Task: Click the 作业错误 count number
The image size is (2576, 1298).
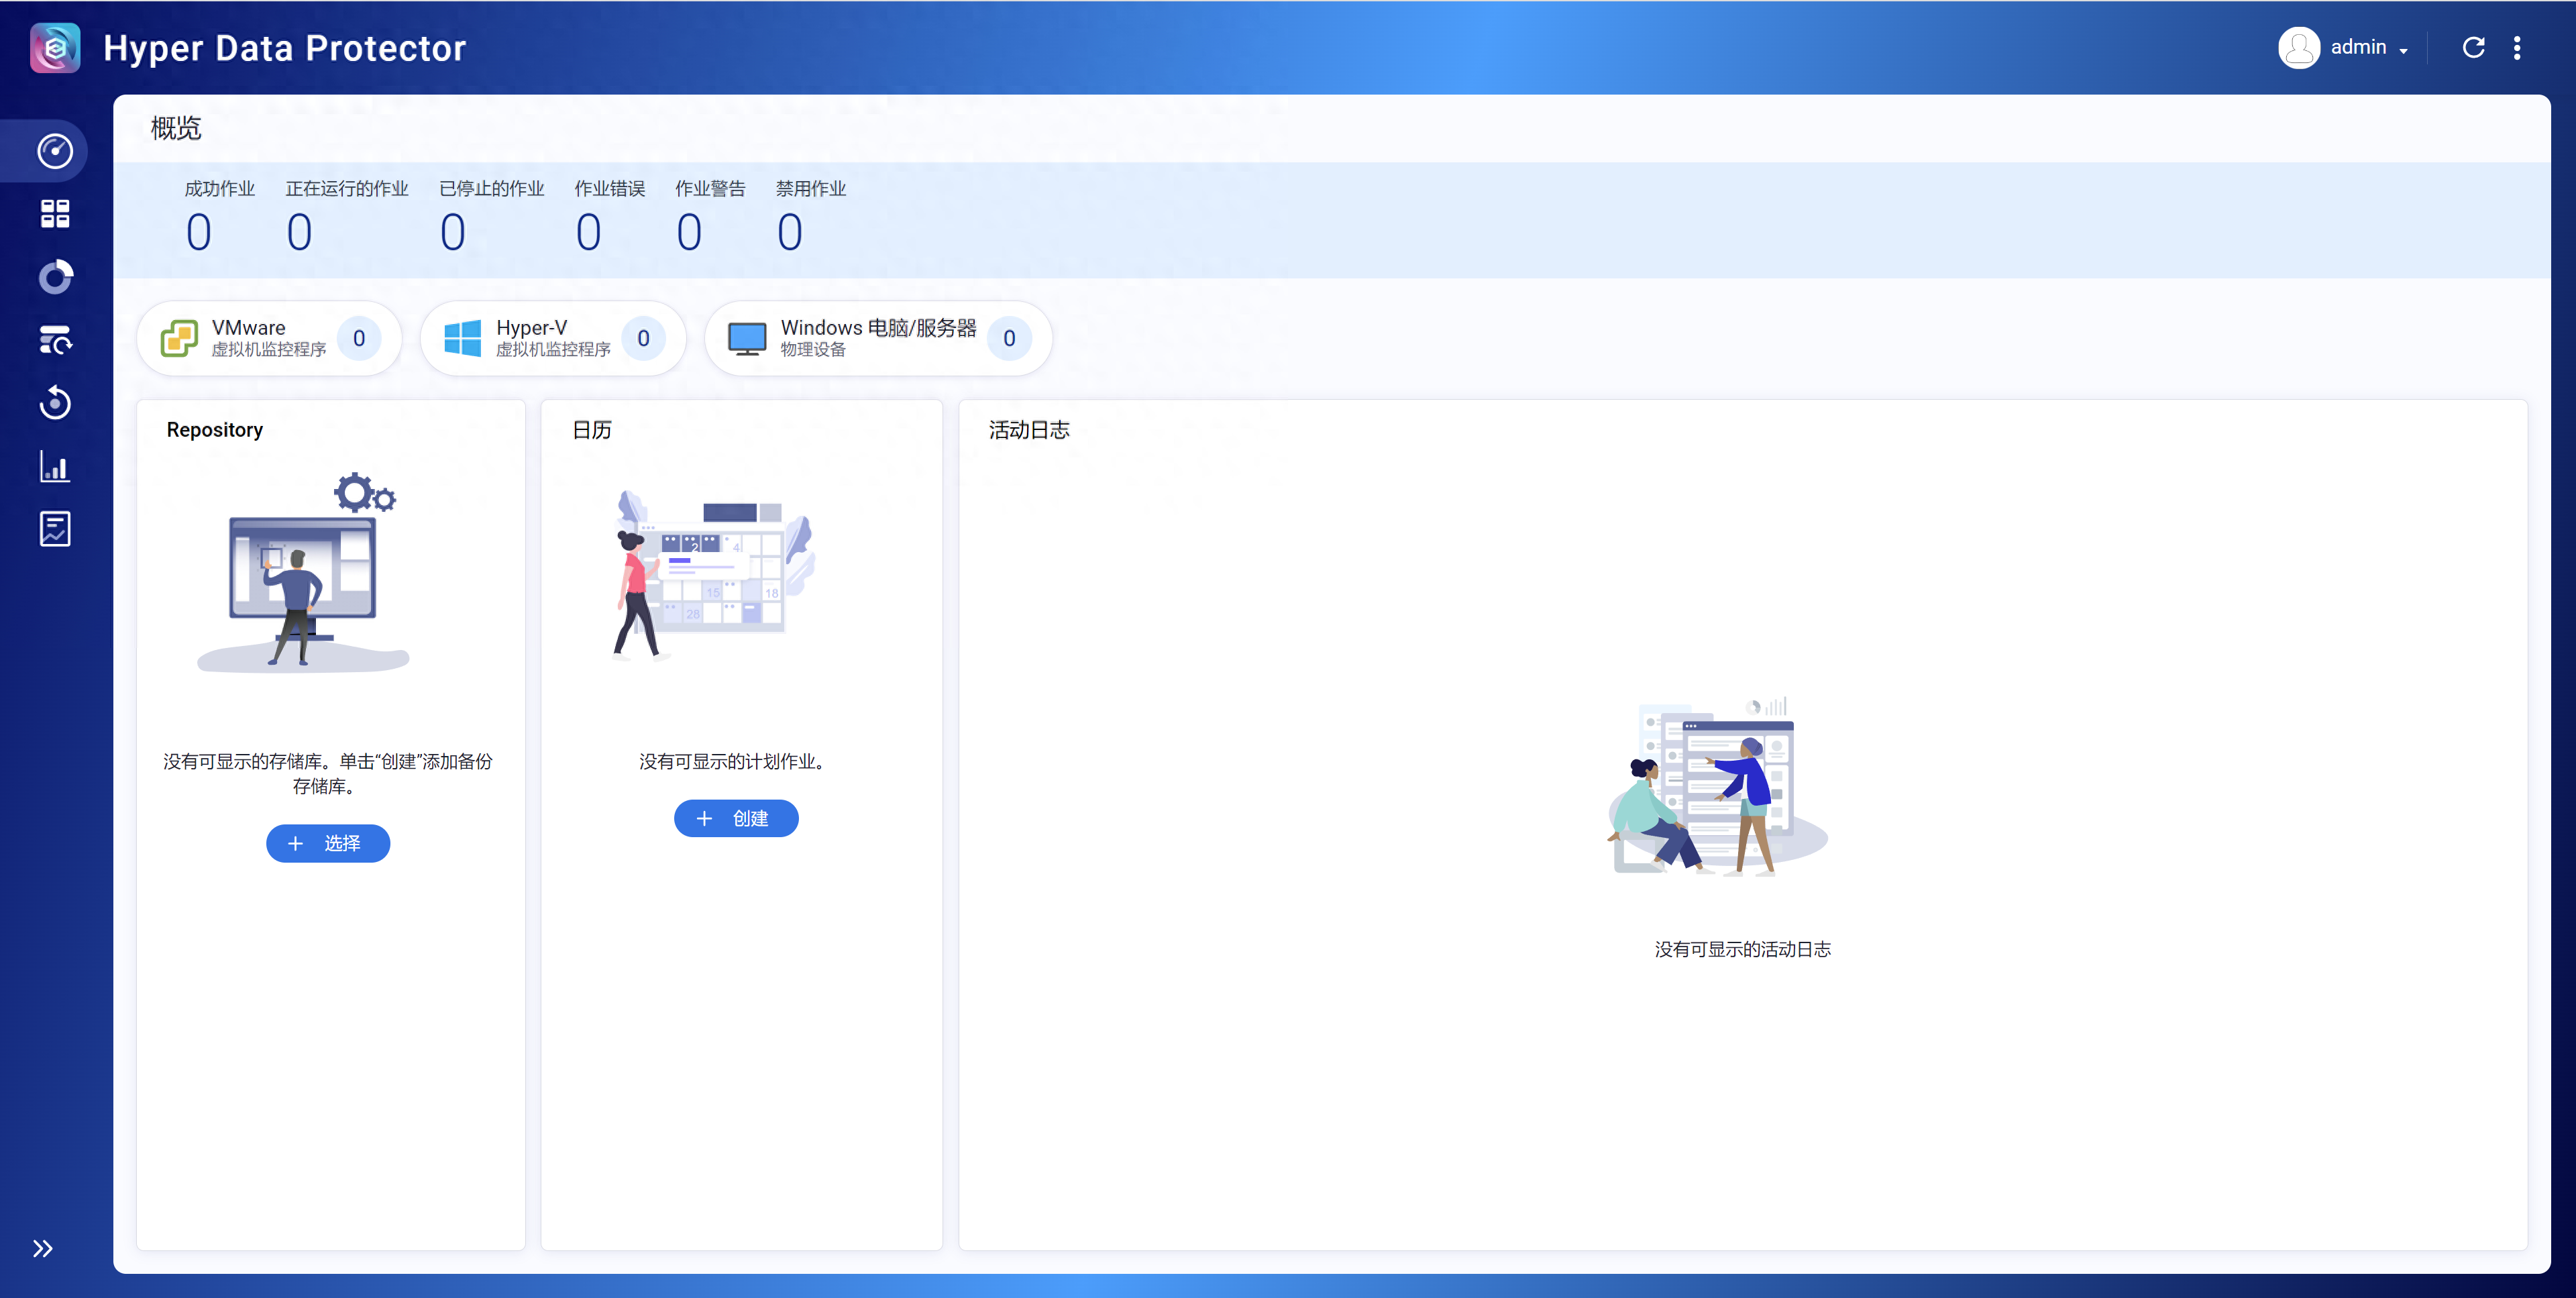Action: coord(588,231)
